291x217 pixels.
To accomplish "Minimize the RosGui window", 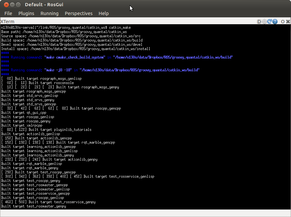I will [x=11, y=5].
